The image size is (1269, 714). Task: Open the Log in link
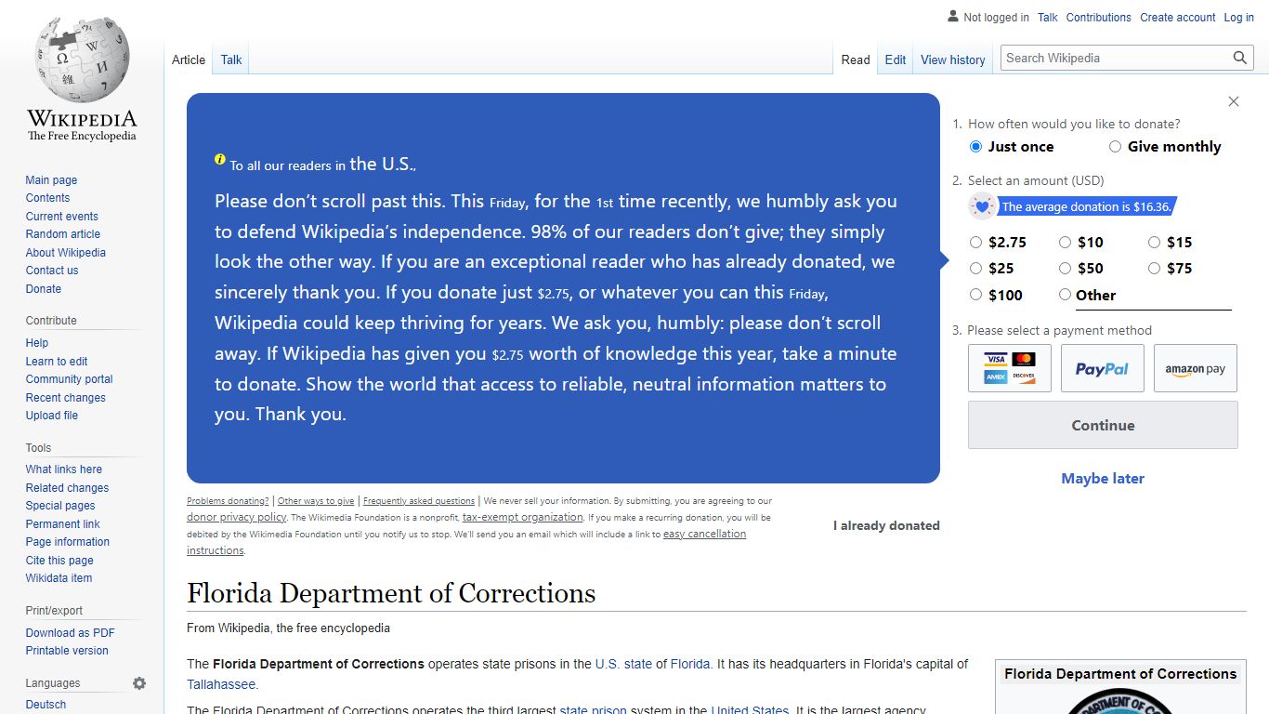1238,18
